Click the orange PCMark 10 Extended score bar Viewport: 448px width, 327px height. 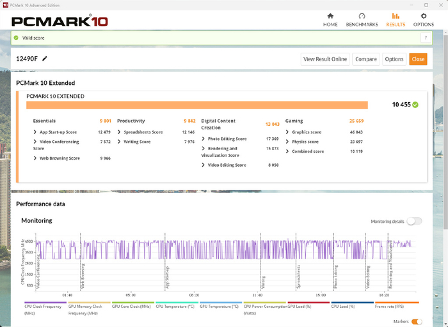coord(197,105)
